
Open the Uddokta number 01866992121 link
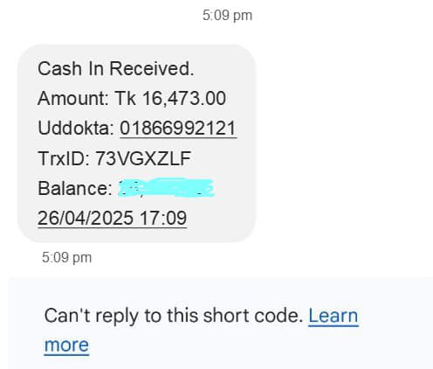(178, 129)
